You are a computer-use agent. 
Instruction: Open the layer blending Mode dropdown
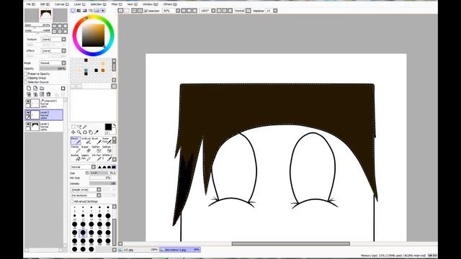[53, 63]
